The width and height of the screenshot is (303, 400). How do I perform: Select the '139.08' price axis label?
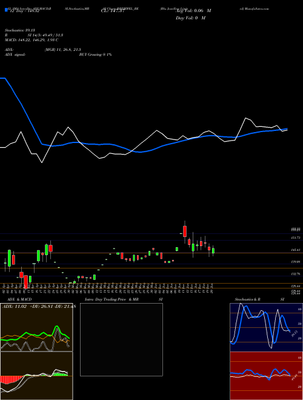pos(296,262)
